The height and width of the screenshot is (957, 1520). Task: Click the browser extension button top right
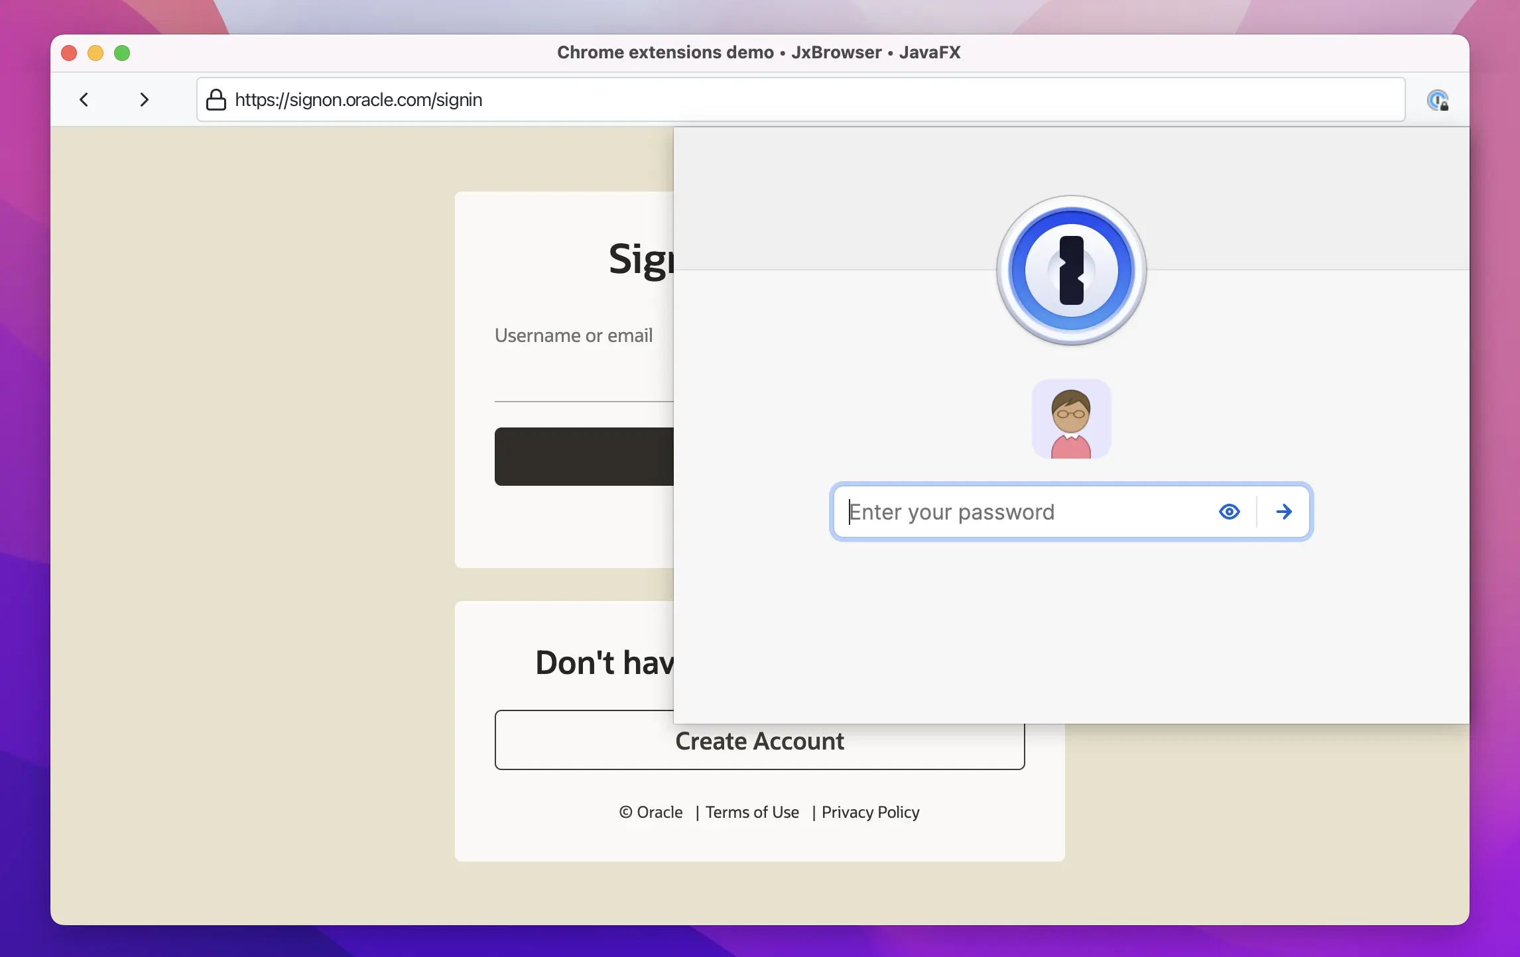(x=1437, y=99)
